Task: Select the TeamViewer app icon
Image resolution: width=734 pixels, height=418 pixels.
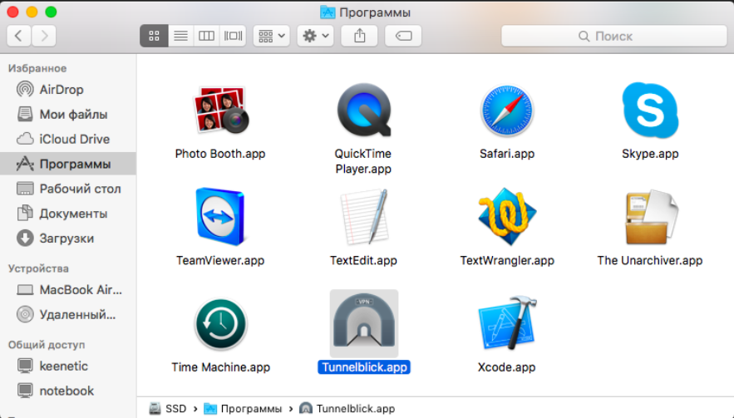Action: tap(220, 217)
